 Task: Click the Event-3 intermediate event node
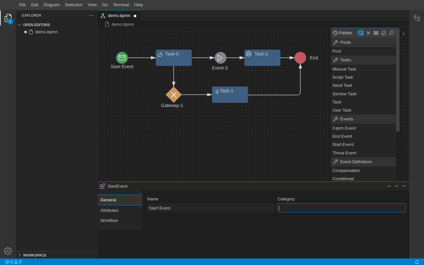coord(220,57)
